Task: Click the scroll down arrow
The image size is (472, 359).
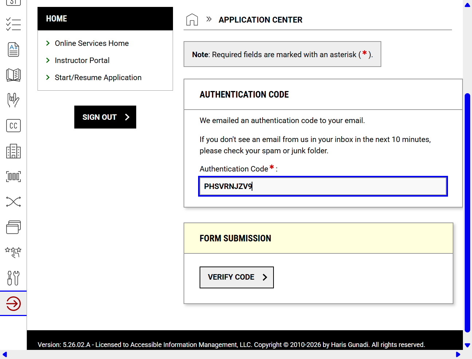Action: point(467,345)
